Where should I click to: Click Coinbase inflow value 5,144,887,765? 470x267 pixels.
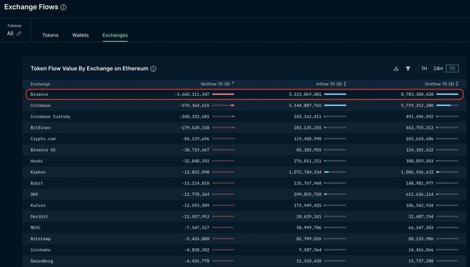[x=305, y=106]
